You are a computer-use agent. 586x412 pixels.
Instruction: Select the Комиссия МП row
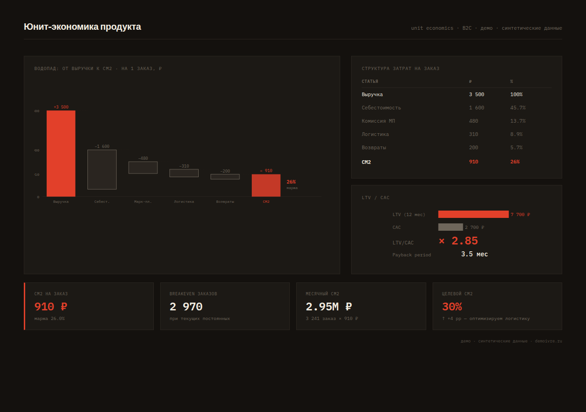point(456,121)
